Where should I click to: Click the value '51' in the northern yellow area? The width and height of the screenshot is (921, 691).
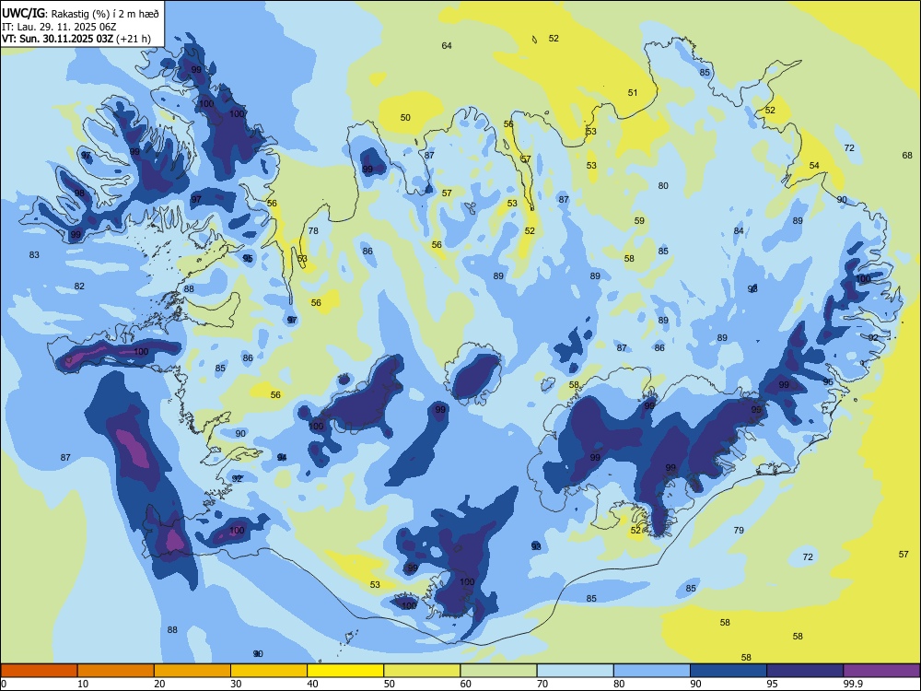(633, 93)
